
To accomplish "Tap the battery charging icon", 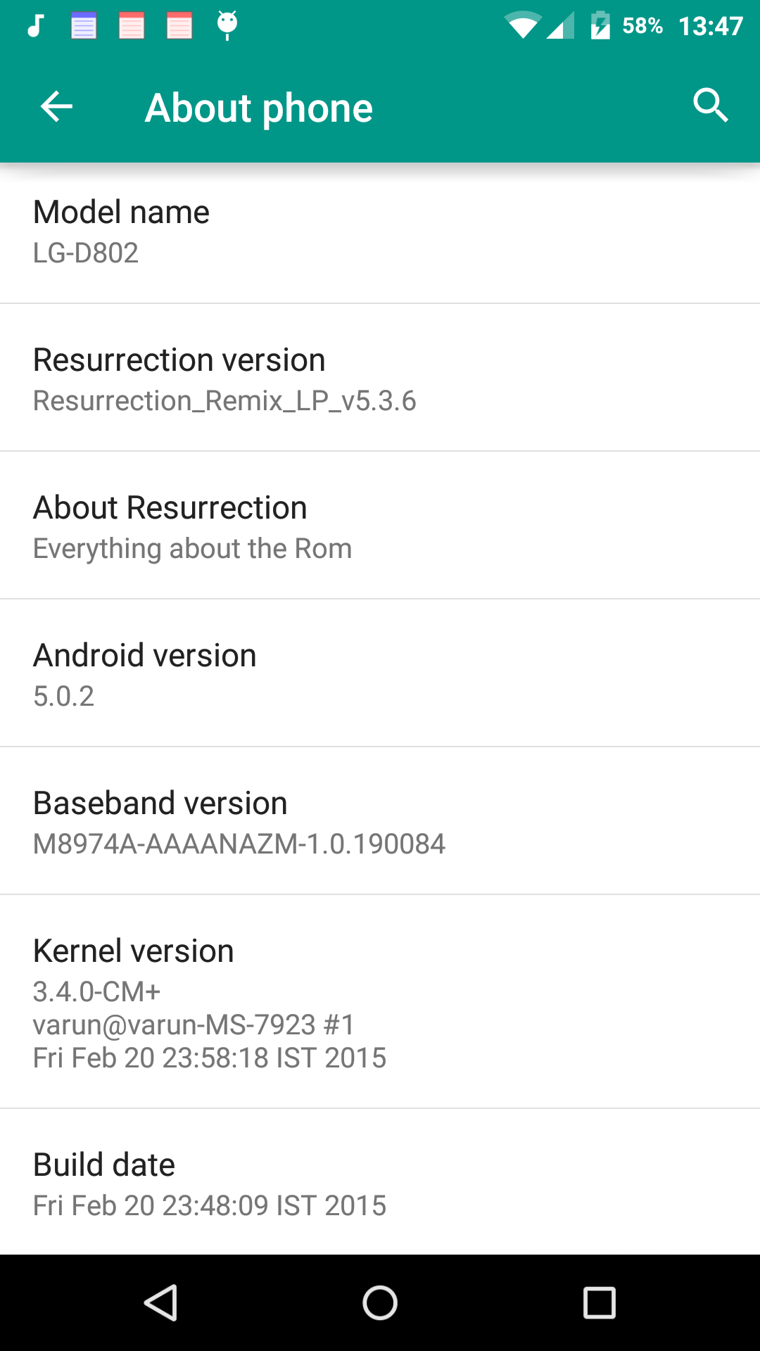I will pyautogui.click(x=600, y=25).
